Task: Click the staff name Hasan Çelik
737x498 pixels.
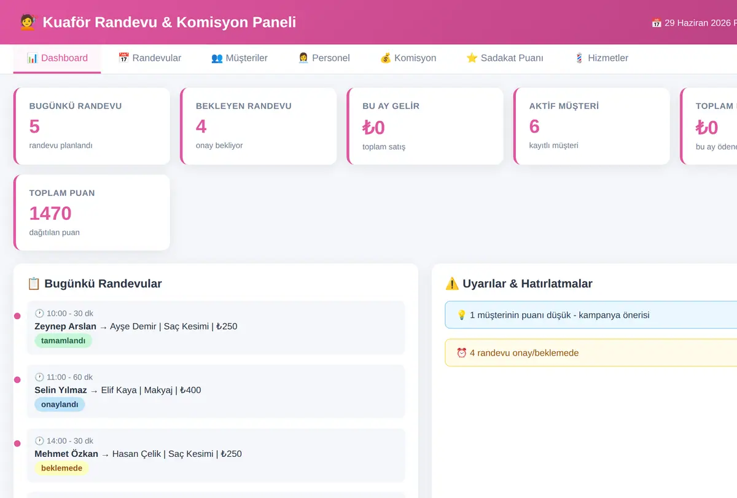Action: [x=136, y=454]
